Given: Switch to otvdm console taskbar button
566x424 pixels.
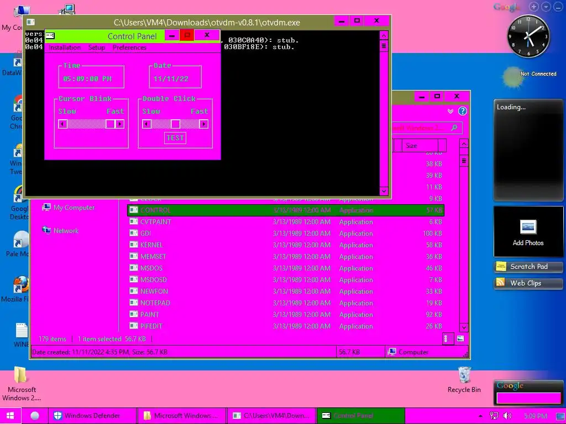Looking at the screenshot, I should pos(271,416).
